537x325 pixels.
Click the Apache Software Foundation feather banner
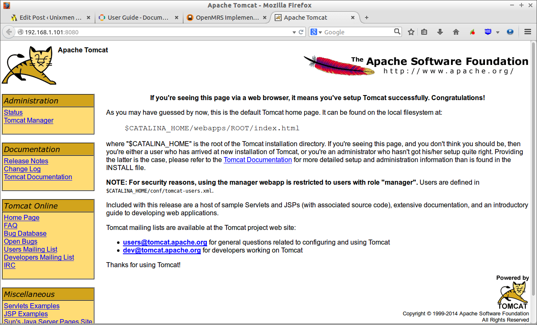click(x=416, y=65)
